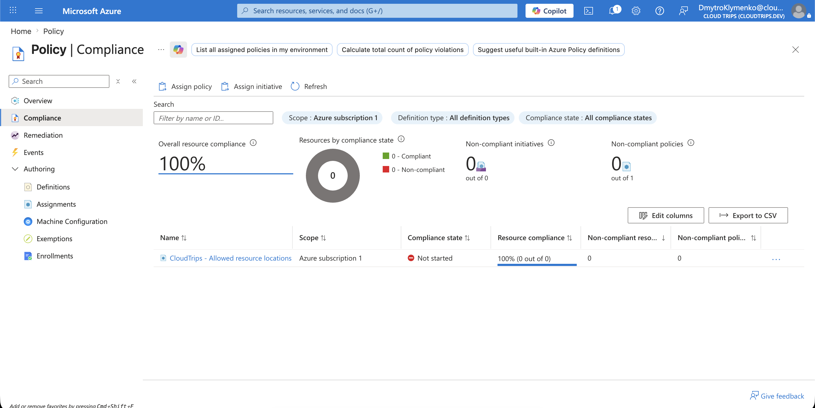Screen dimensions: 815x408
Task: Focus the global Azure search bar
Action: 377,11
